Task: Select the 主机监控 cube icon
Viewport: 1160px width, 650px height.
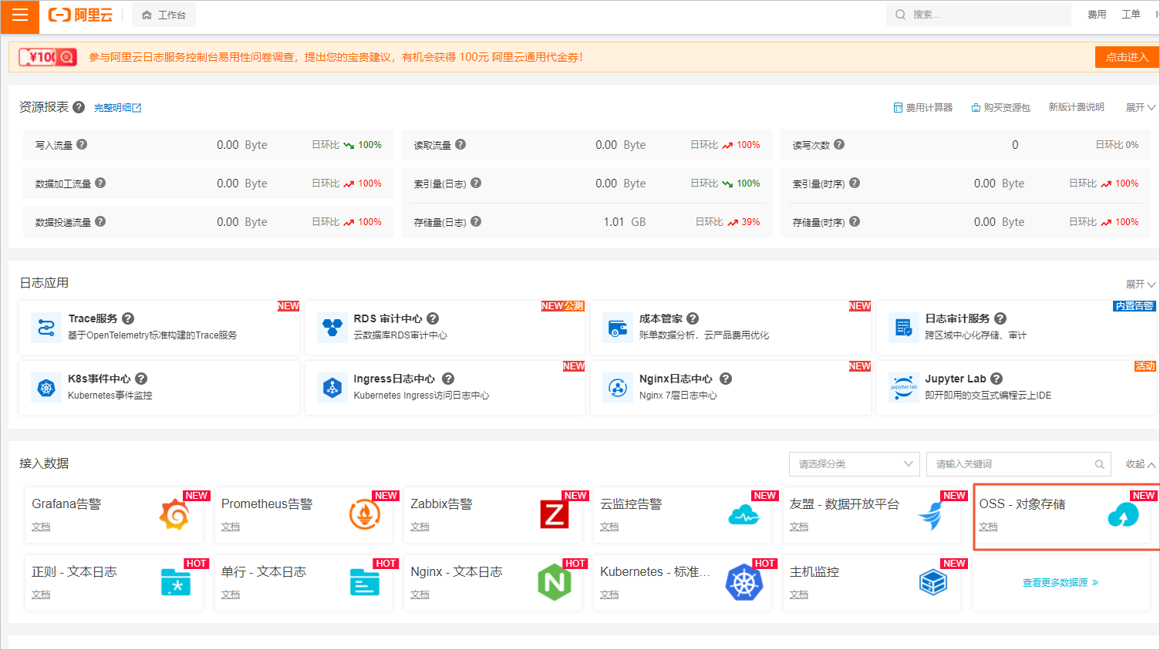Action: point(933,582)
